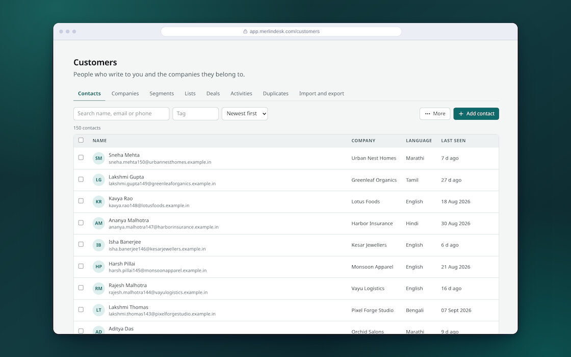Open the More actions menu
The width and height of the screenshot is (571, 357).
point(435,114)
